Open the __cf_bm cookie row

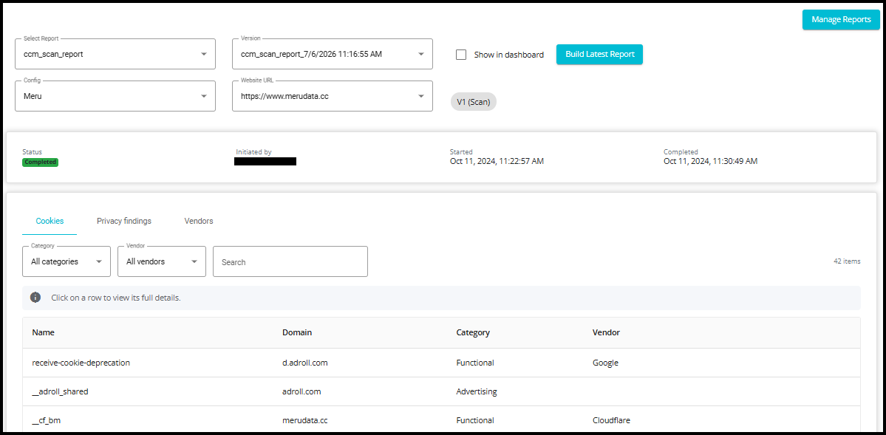(441, 419)
